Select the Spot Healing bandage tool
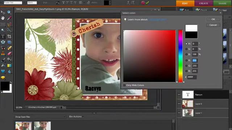 pyautogui.click(x=9, y=48)
